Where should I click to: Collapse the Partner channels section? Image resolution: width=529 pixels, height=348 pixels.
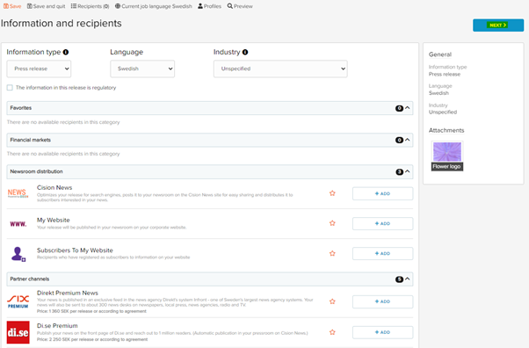coord(408,279)
